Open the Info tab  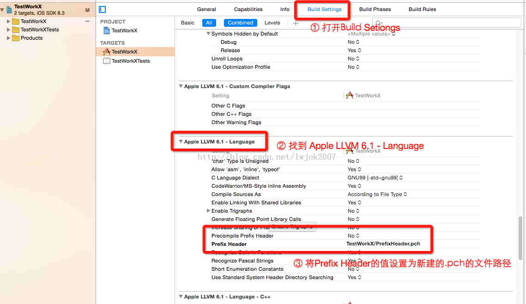285,9
